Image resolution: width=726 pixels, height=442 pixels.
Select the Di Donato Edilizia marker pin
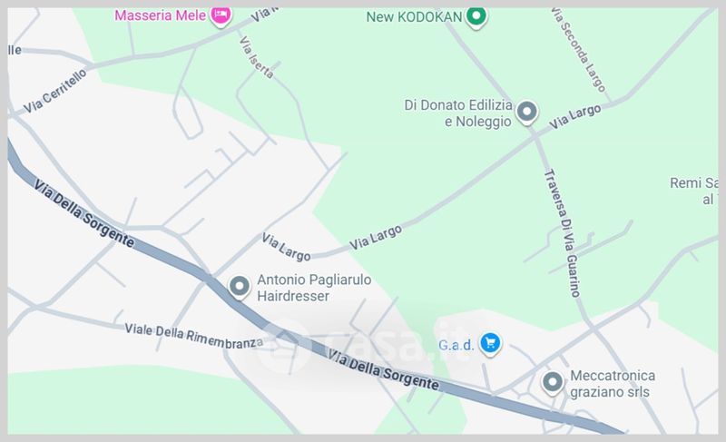pos(527,113)
